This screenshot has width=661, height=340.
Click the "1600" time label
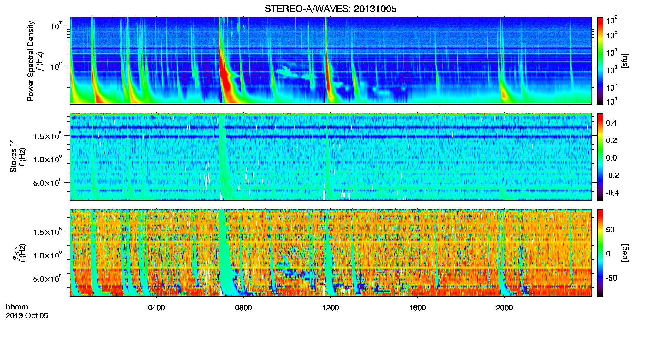tap(418, 308)
